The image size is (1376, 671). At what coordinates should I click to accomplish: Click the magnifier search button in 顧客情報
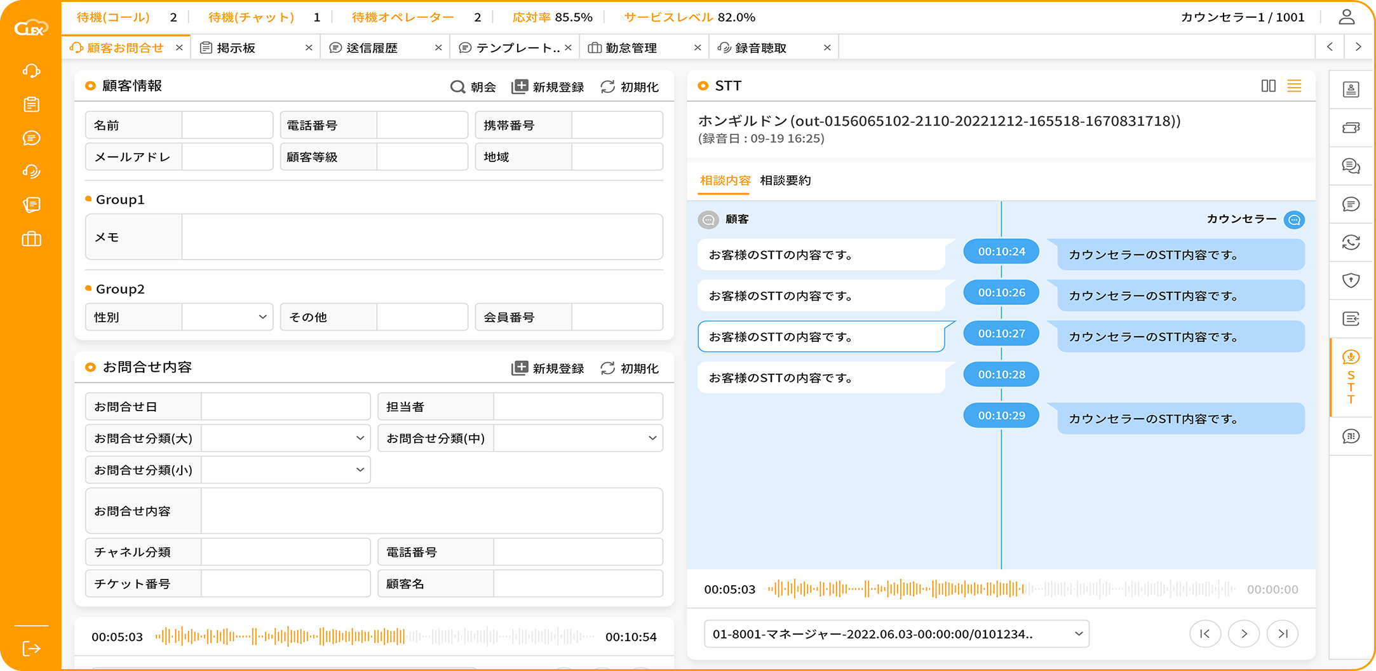[x=473, y=87]
